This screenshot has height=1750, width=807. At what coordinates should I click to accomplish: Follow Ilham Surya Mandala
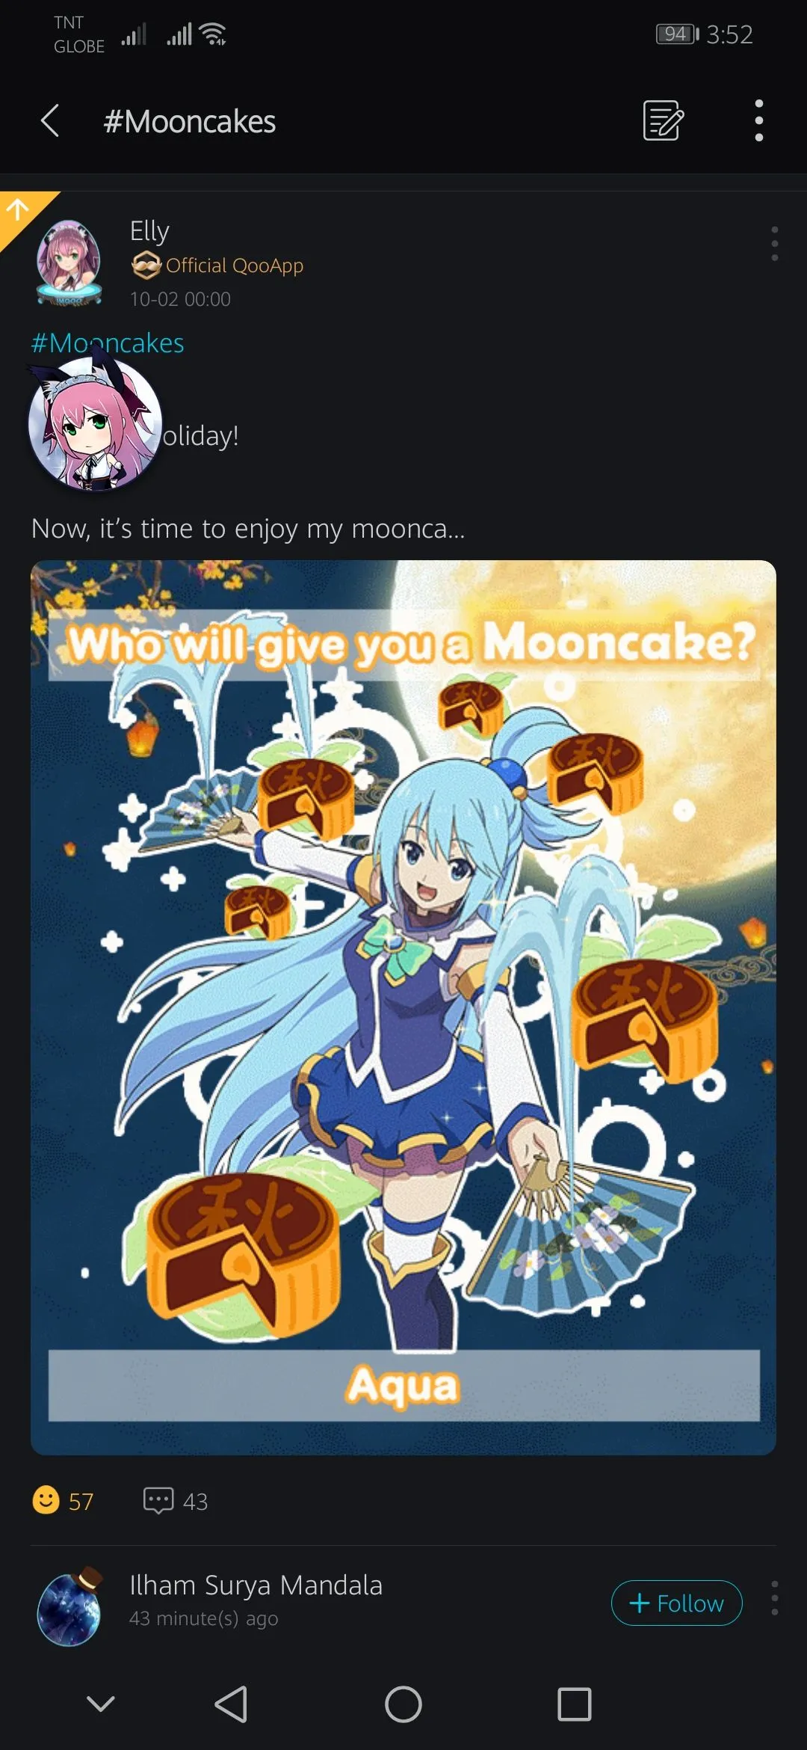pos(677,1603)
